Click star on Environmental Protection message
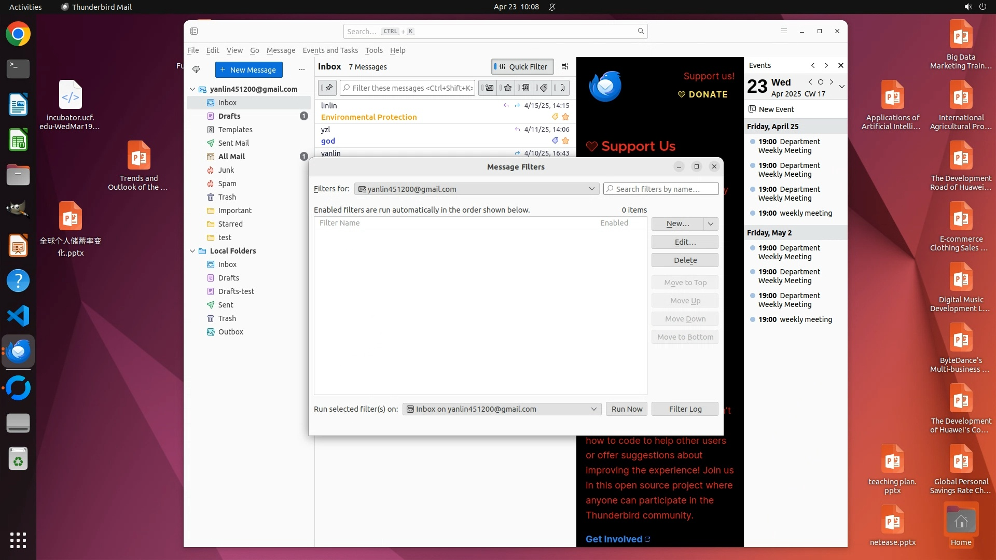This screenshot has height=560, width=996. [565, 117]
